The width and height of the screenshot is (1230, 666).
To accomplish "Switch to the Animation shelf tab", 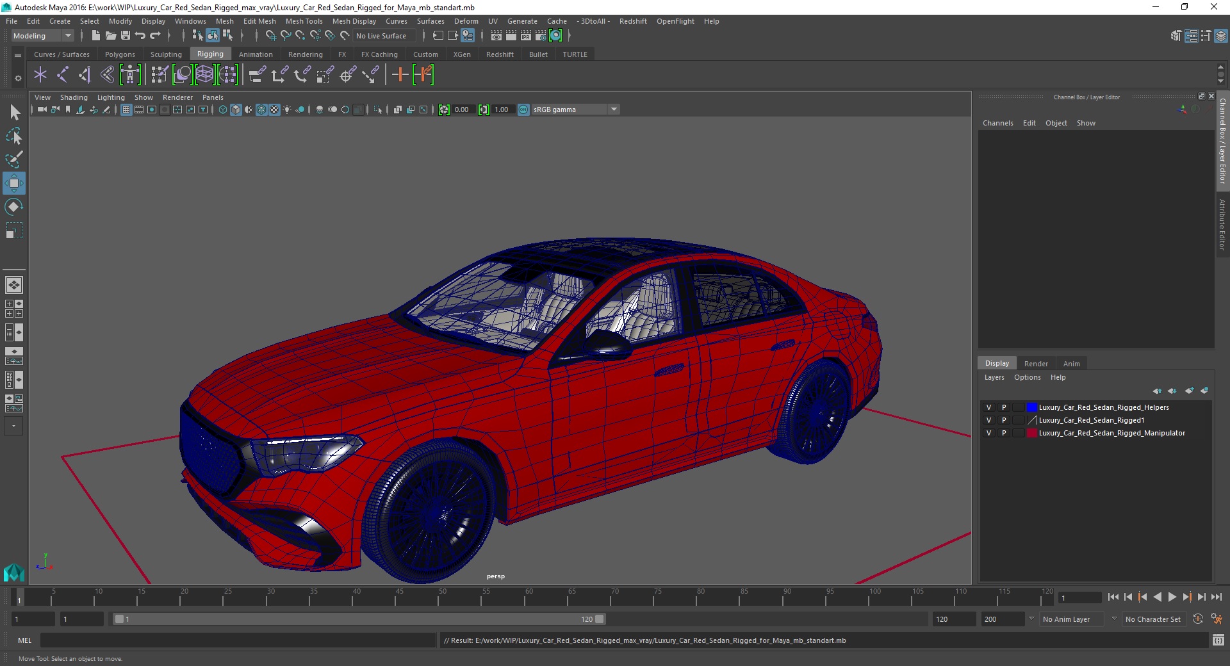I will [x=256, y=54].
